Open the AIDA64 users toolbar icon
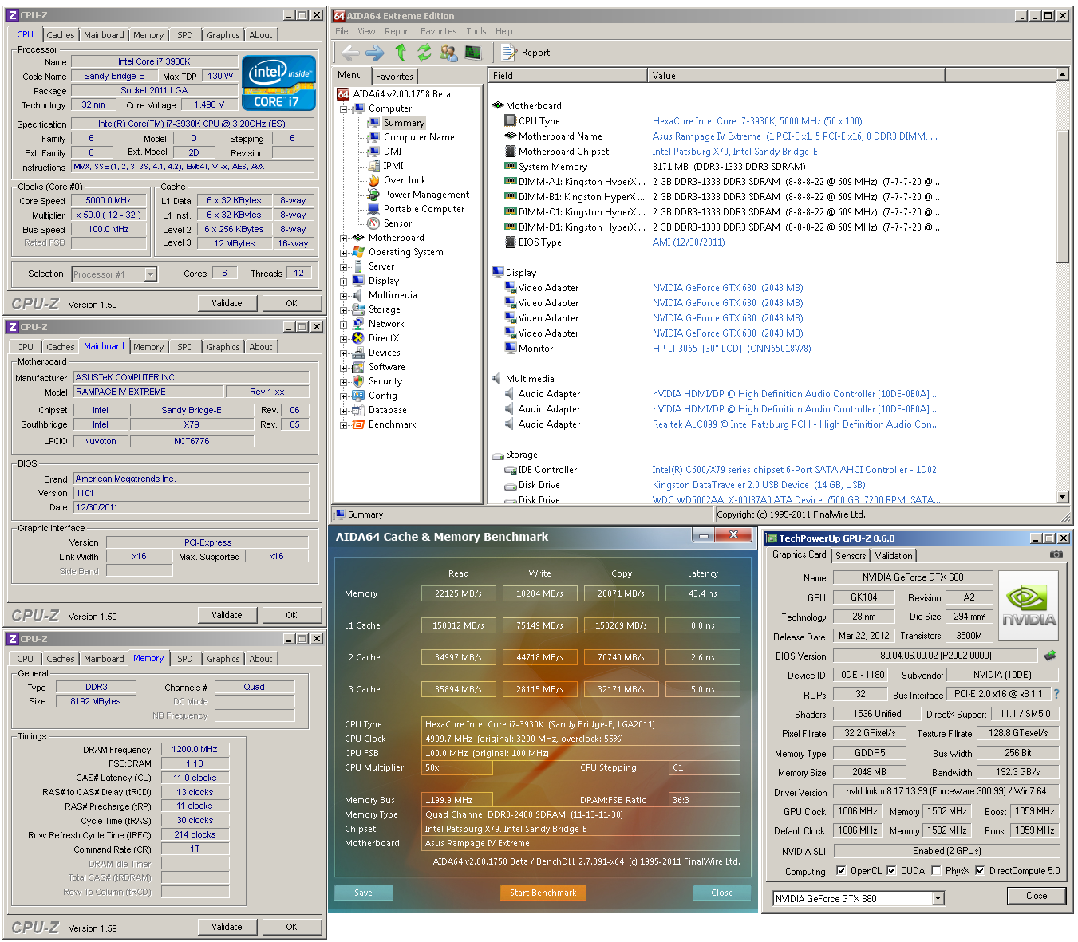This screenshot has height=942, width=1078. click(448, 53)
